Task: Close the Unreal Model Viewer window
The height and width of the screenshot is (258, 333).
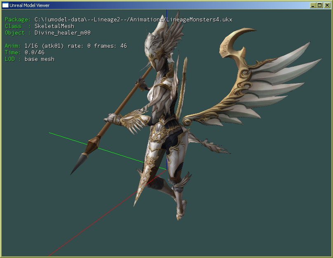Action: pos(327,5)
